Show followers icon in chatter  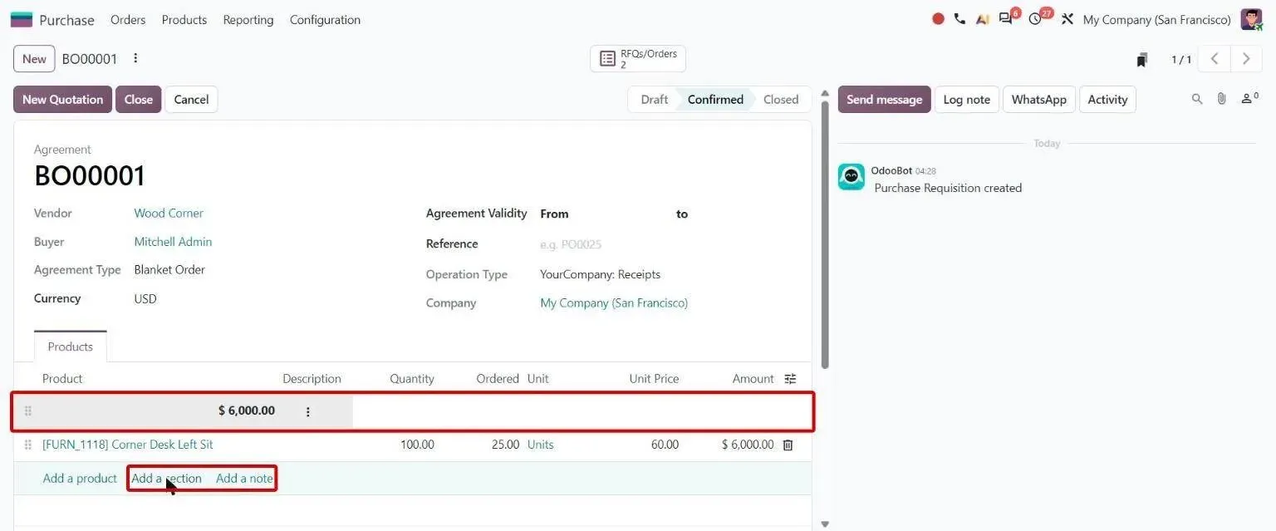1249,99
